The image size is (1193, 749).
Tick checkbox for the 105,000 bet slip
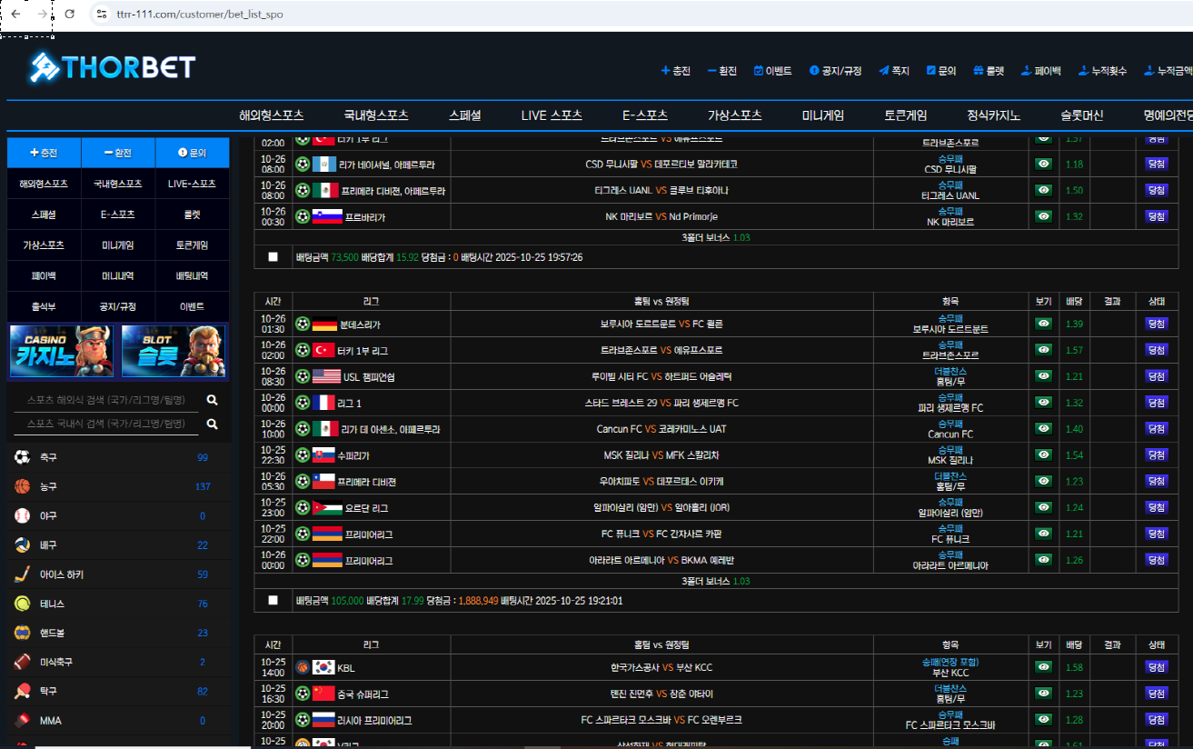tap(273, 601)
